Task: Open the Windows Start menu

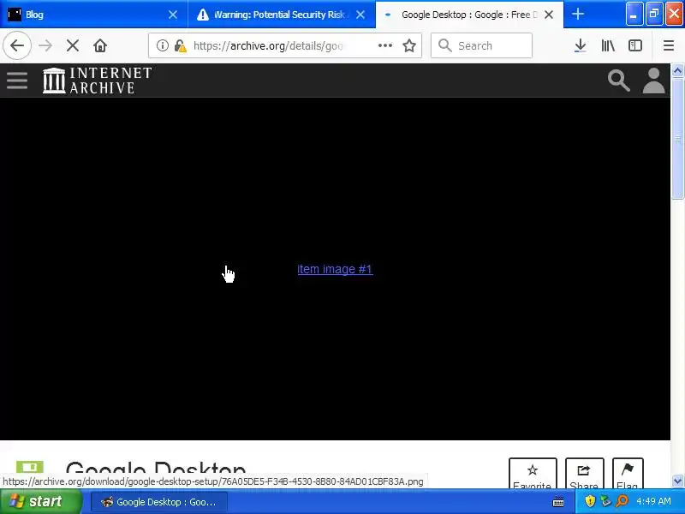Action: click(40, 501)
